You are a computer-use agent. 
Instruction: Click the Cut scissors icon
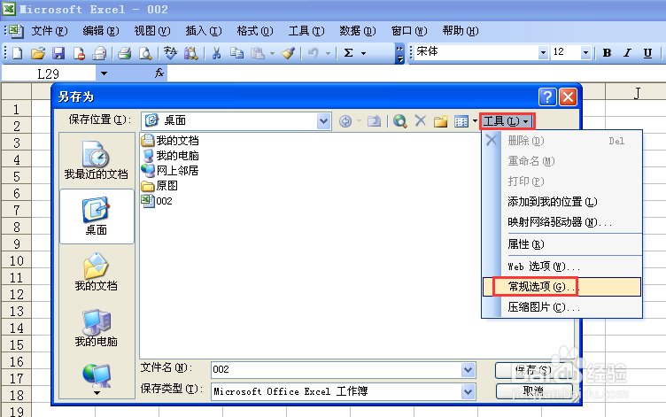[216, 53]
